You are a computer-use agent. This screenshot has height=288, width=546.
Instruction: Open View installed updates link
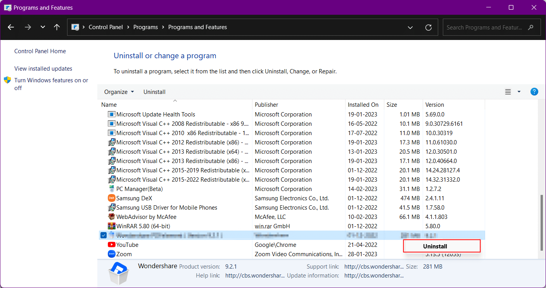[x=43, y=69]
